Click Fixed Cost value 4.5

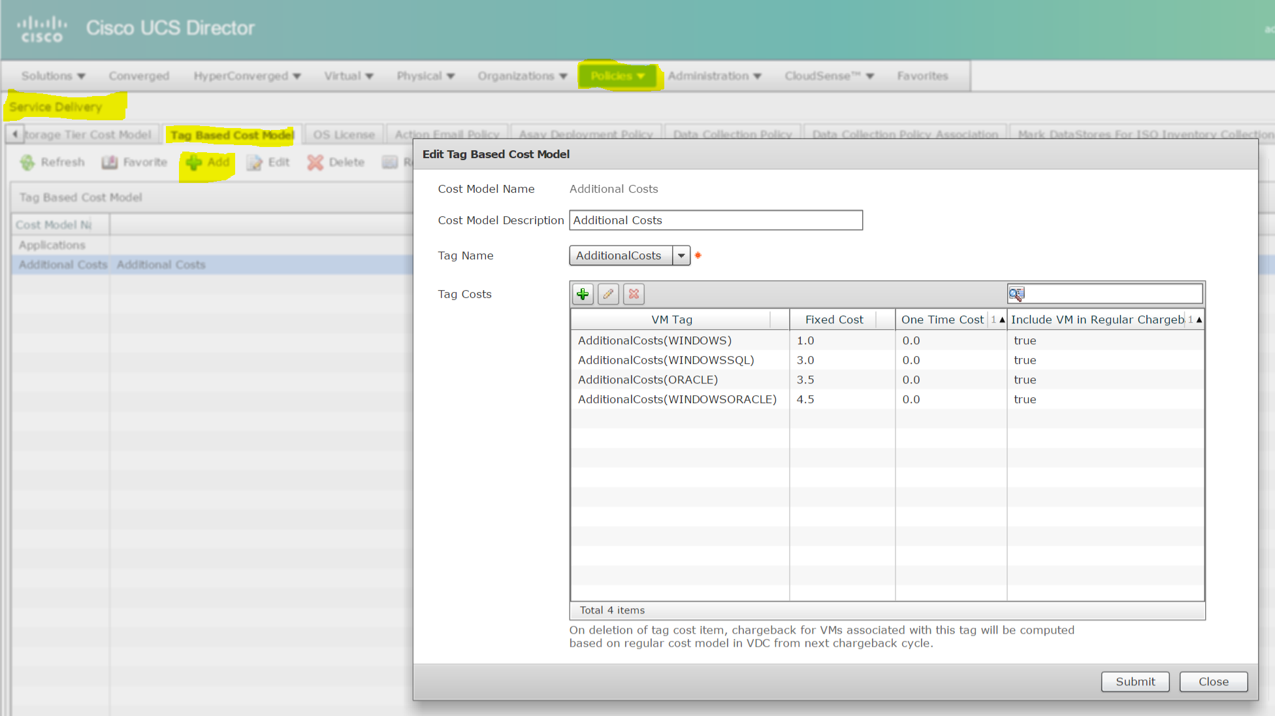point(805,399)
